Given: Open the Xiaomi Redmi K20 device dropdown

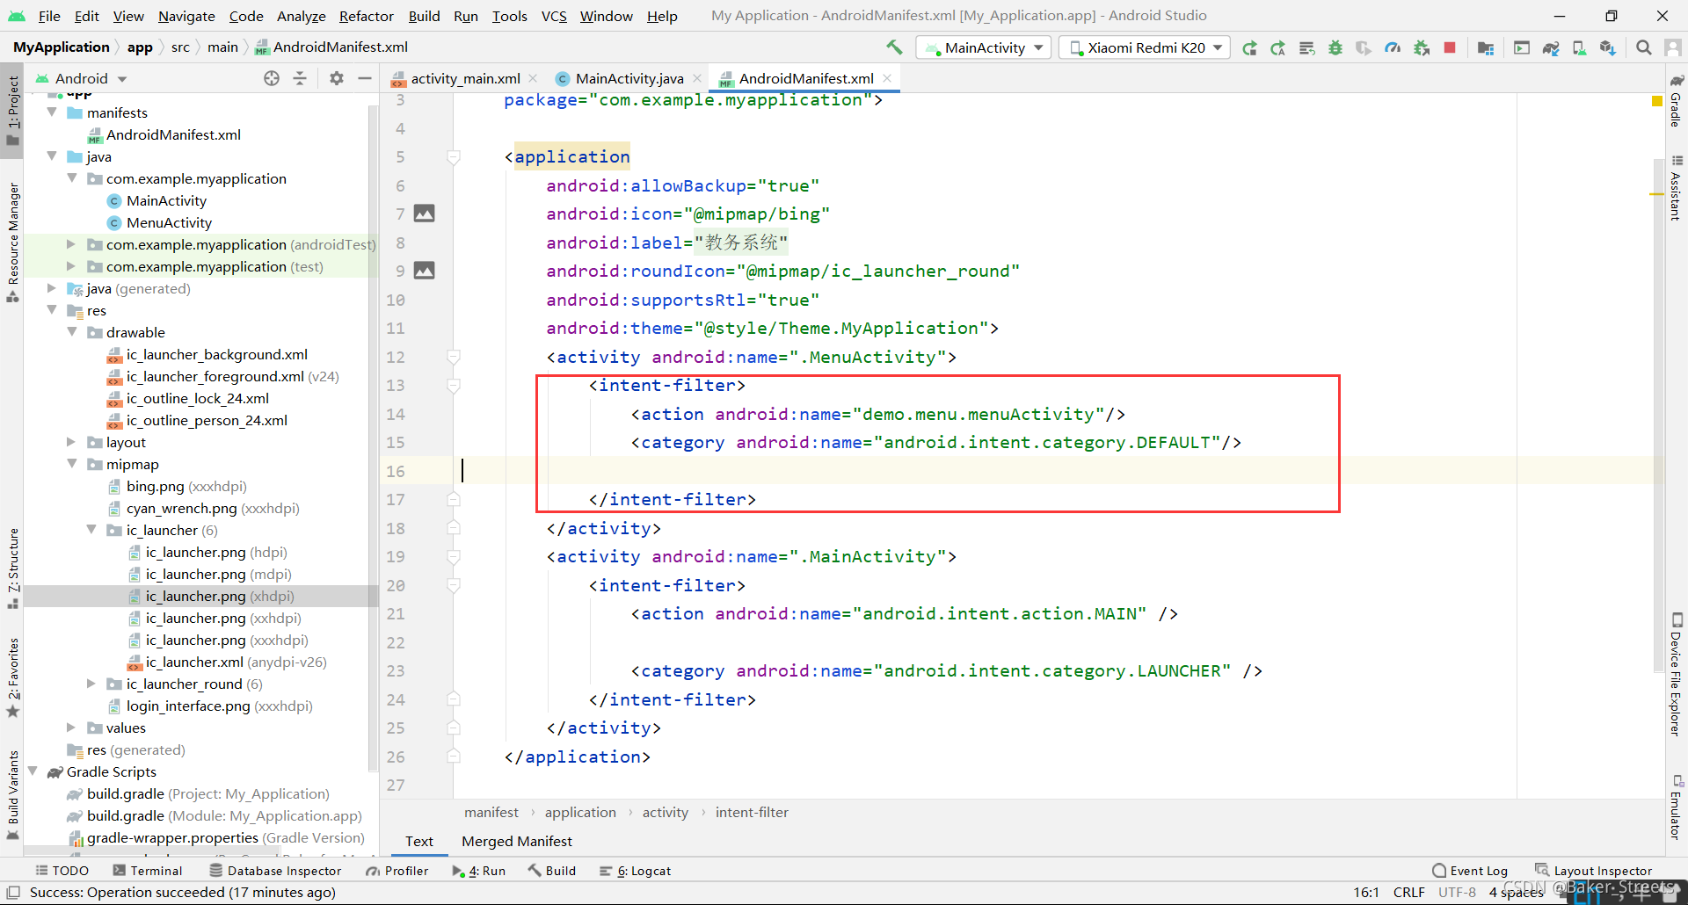Looking at the screenshot, I should point(1145,47).
